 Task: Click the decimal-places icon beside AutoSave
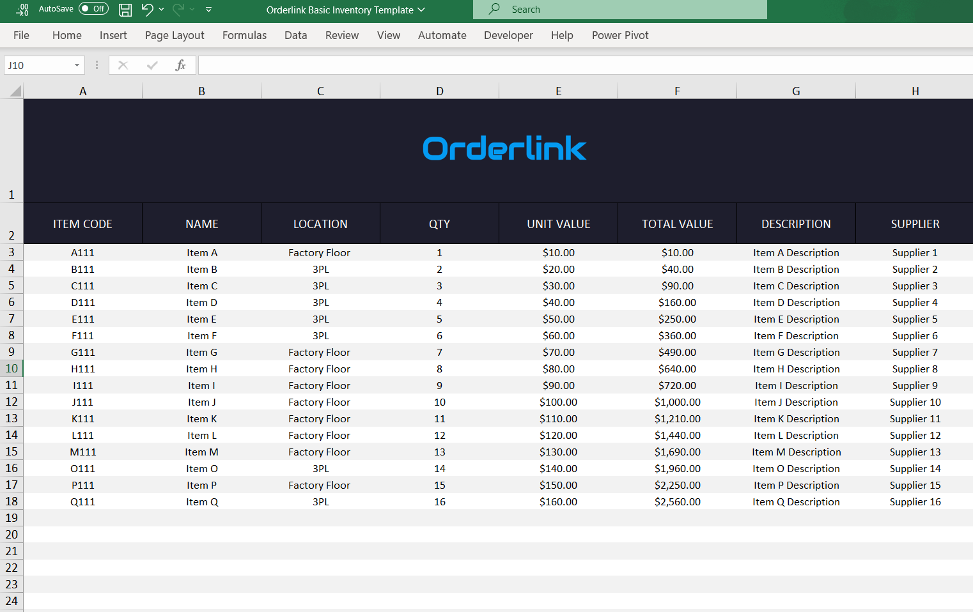(22, 10)
